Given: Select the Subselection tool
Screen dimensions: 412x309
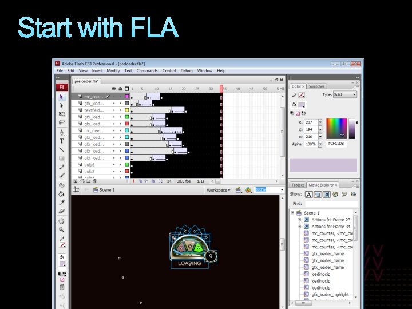Looking at the screenshot, I should click(x=61, y=106).
